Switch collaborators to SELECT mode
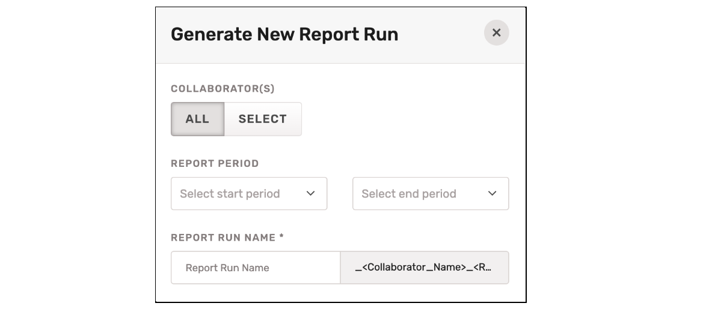 pos(263,119)
